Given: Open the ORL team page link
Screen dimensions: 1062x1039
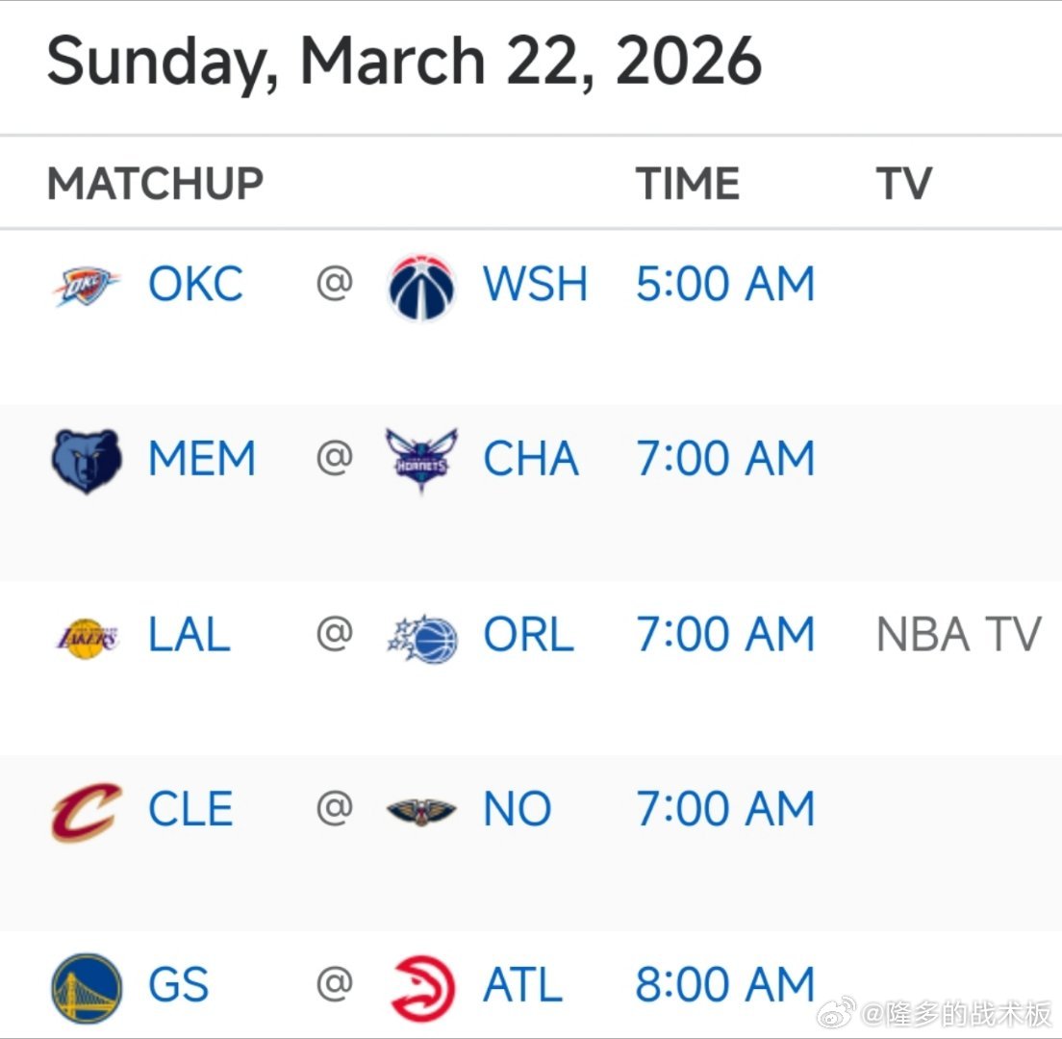Looking at the screenshot, I should [x=528, y=636].
